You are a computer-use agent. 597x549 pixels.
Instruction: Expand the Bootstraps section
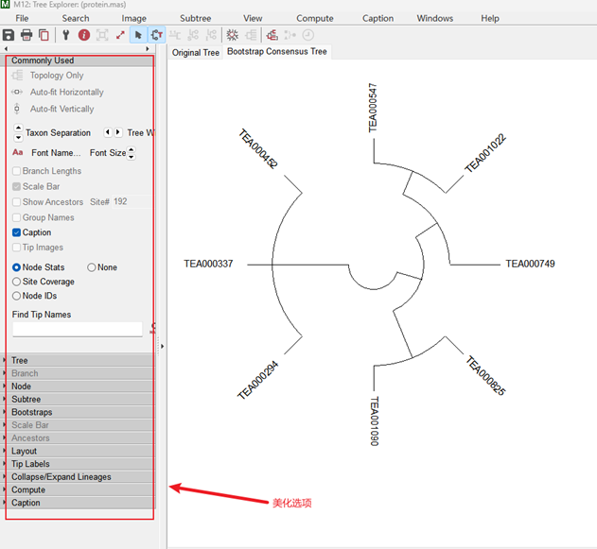click(79, 412)
